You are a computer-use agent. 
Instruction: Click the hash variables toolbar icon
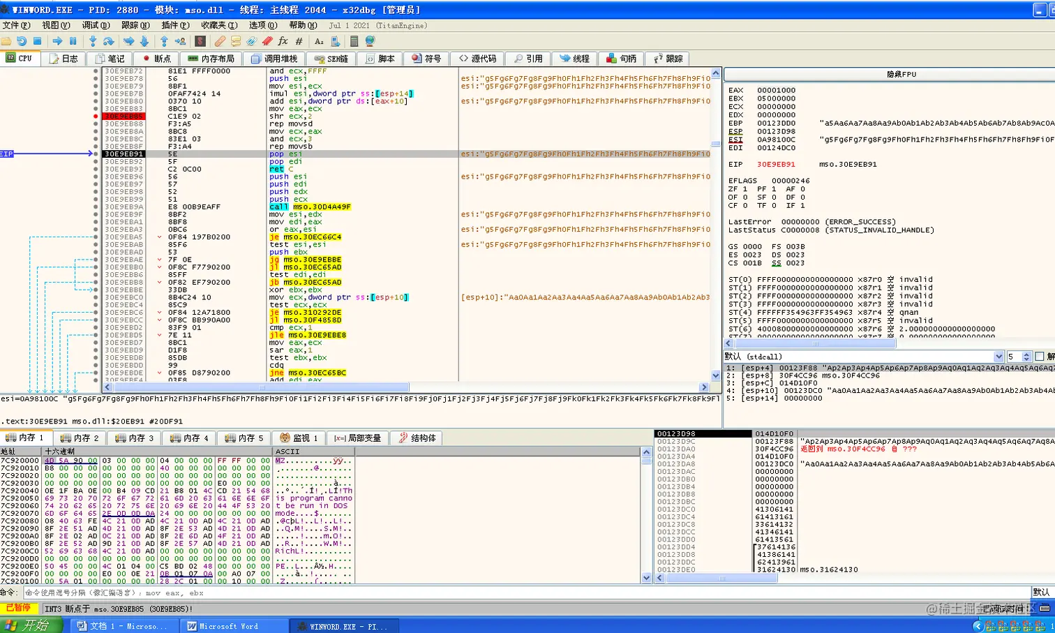pyautogui.click(x=299, y=41)
